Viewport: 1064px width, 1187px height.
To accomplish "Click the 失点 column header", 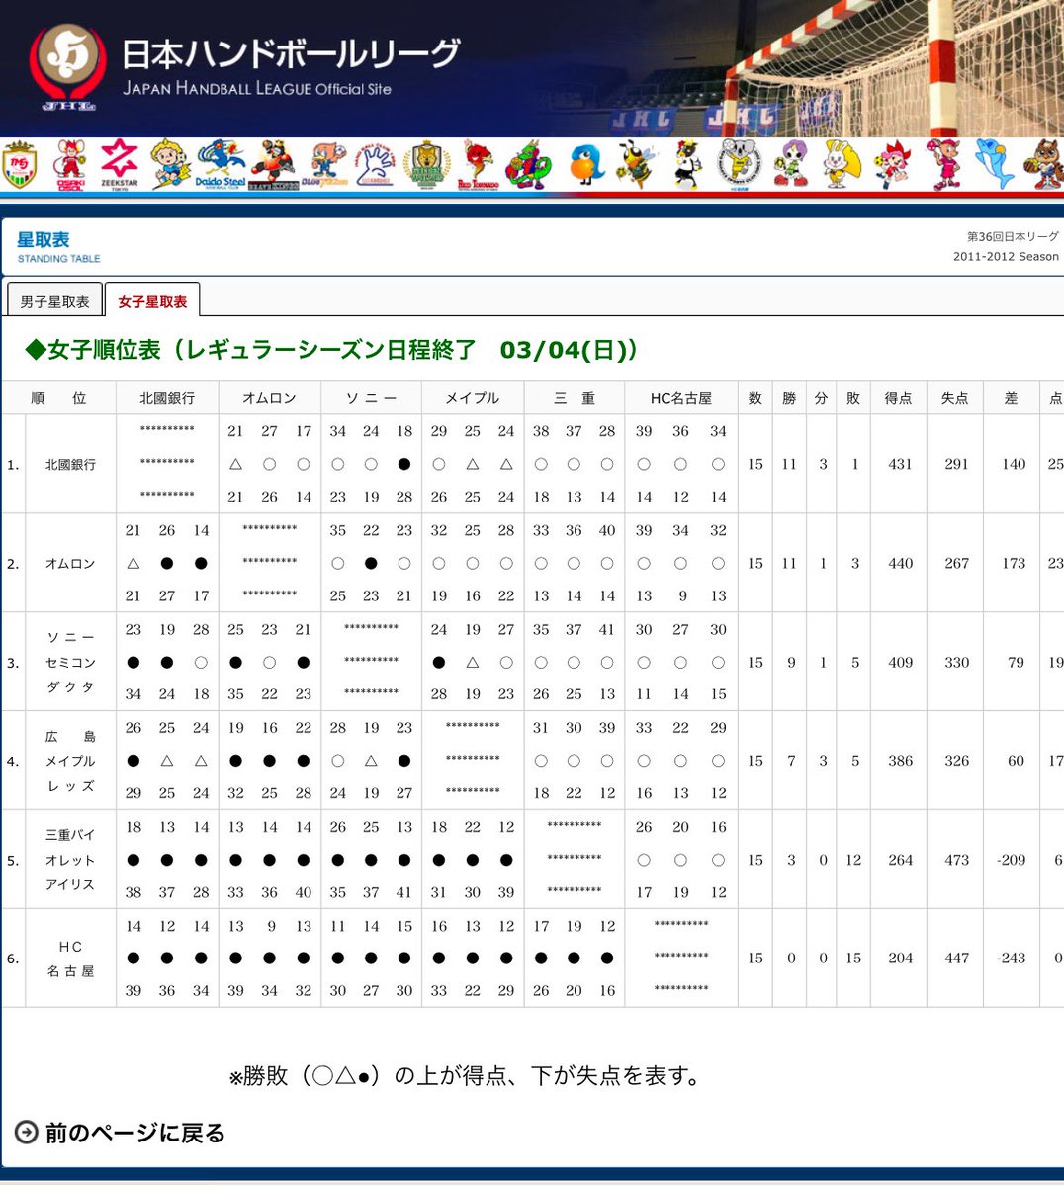I will (x=955, y=398).
